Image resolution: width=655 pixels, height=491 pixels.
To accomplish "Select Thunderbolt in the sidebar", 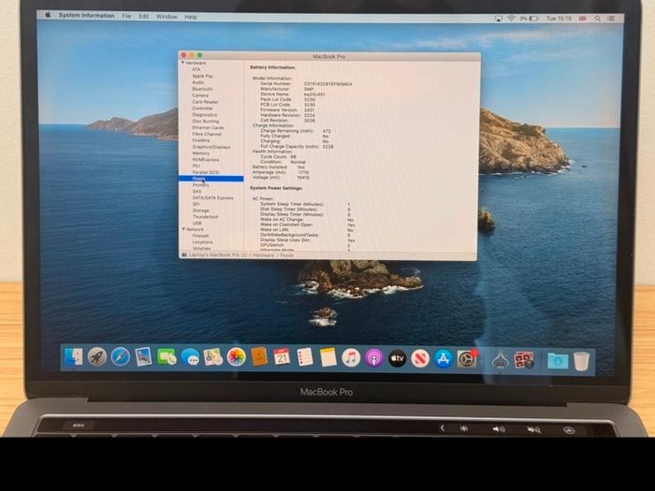I will click(206, 217).
